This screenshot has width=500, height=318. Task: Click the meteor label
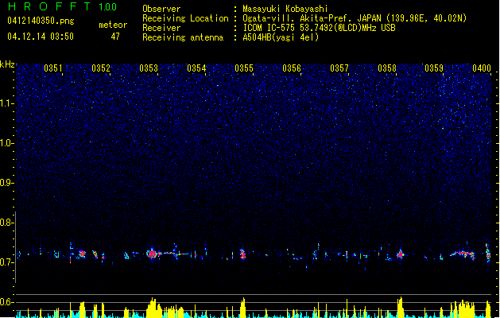(x=113, y=25)
